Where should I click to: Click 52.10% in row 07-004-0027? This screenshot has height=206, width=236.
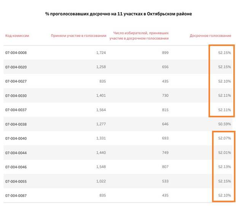(225, 81)
